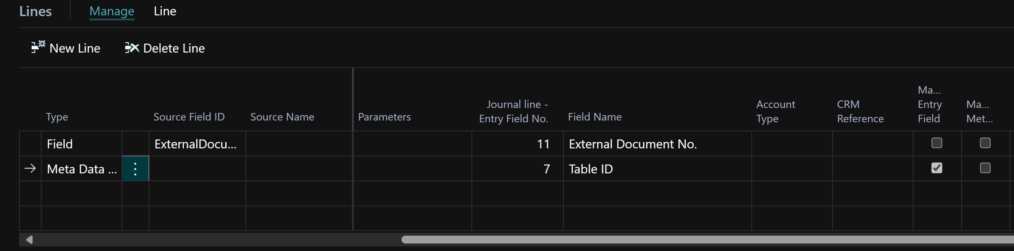Check Ma... Entry Field for External Document No.

click(936, 143)
